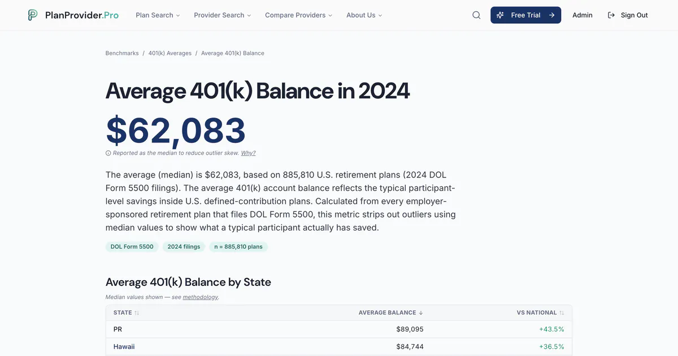Viewport: 678px width, 356px height.
Task: Go to 401(k) Averages breadcrumb
Action: pos(170,53)
